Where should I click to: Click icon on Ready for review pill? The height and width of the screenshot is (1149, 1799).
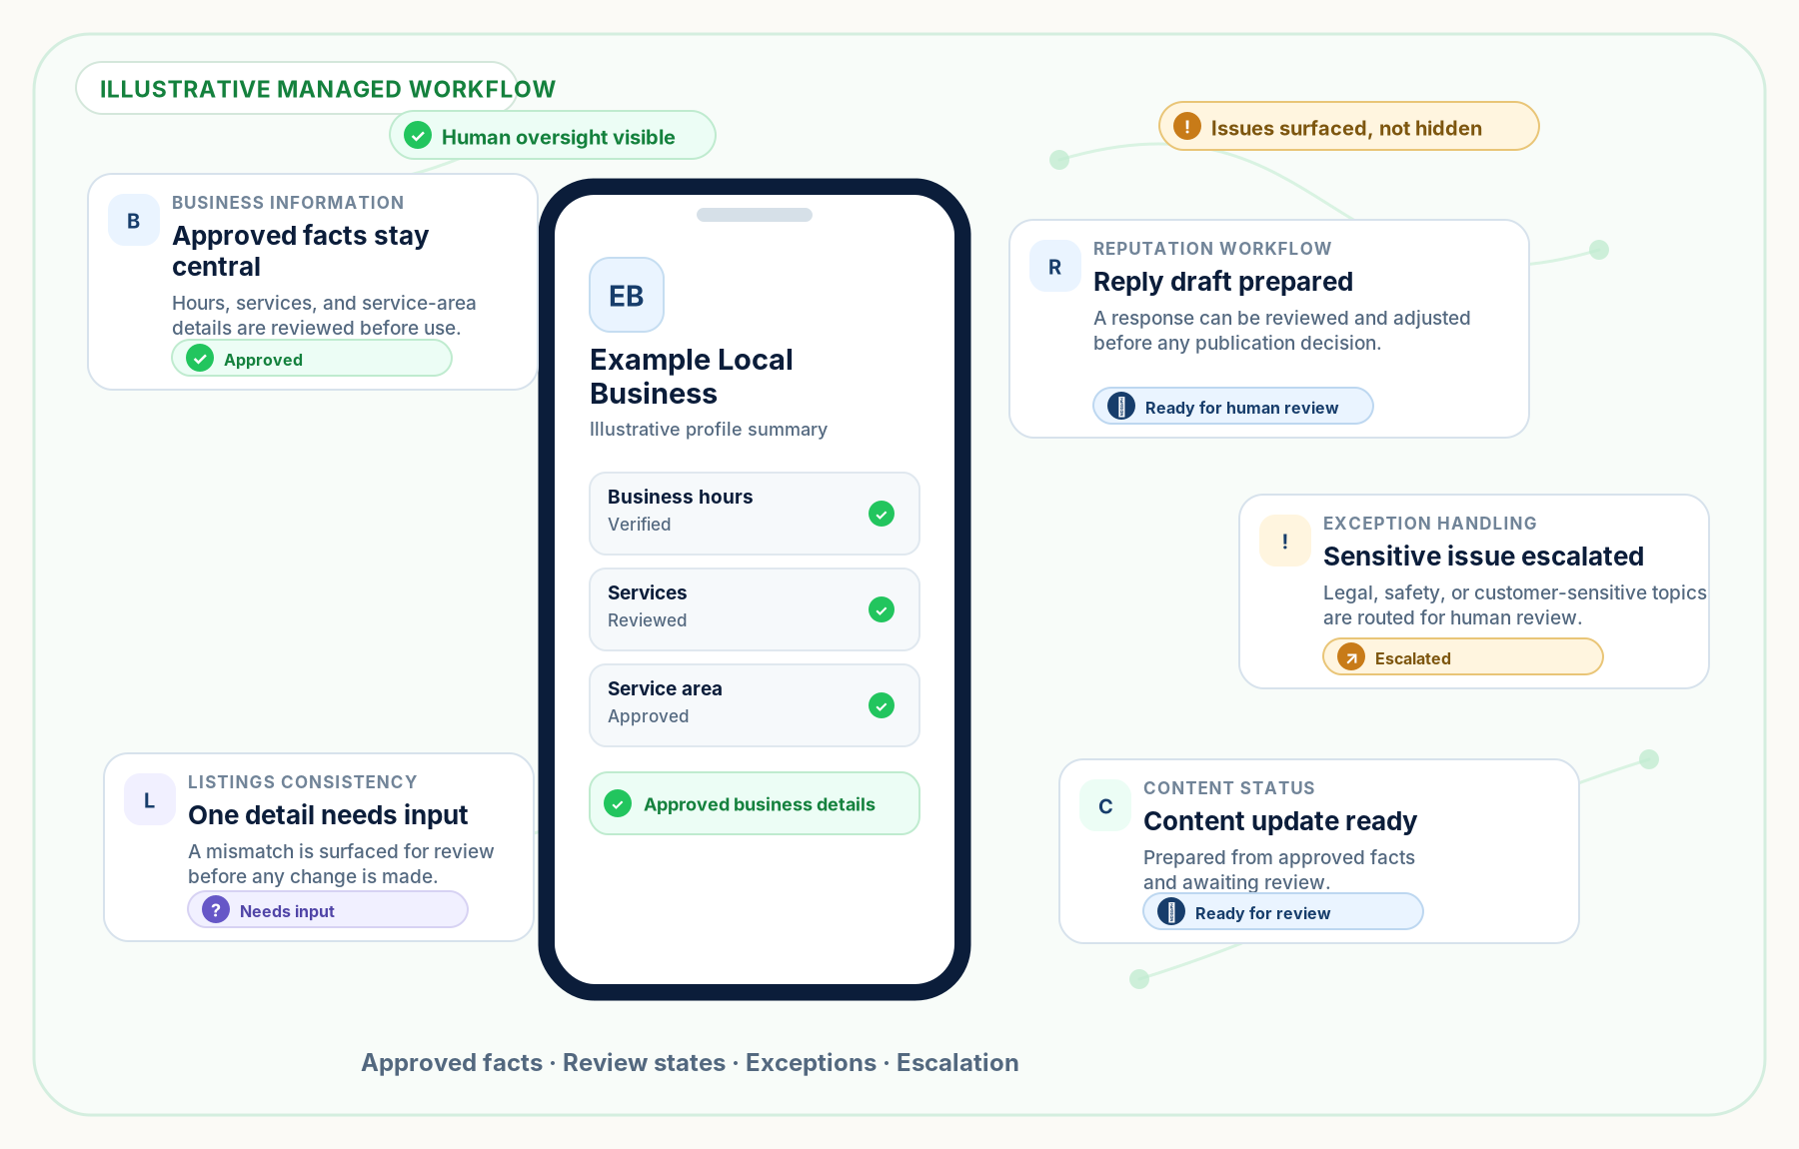pyautogui.click(x=1171, y=912)
